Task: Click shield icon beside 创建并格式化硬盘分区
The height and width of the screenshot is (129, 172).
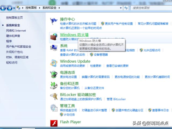Action: pos(113,110)
